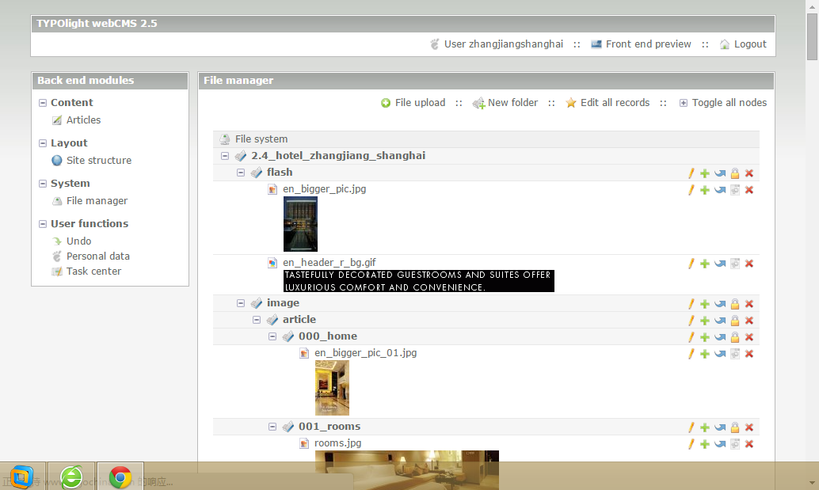Open the File manager module

(x=97, y=201)
